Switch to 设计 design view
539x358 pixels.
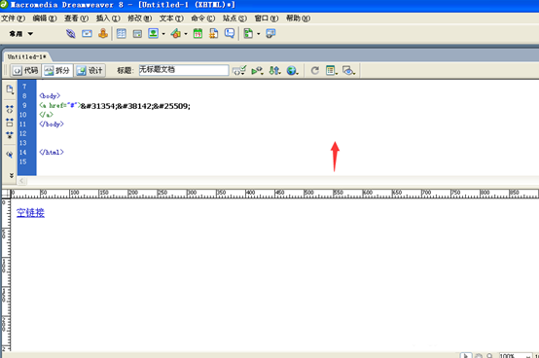pyautogui.click(x=90, y=70)
